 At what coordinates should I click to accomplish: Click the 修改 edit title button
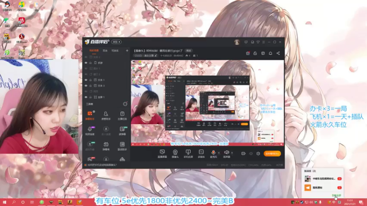pyautogui.click(x=189, y=50)
